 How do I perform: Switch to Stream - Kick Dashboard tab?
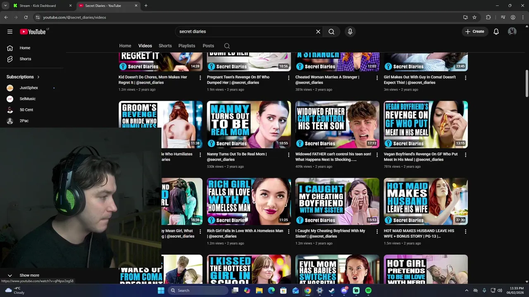41,6
